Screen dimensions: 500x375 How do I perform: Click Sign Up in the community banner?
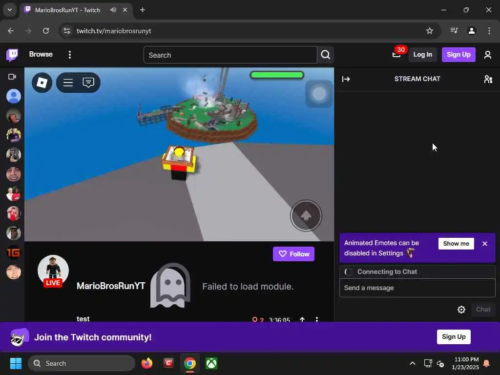(x=454, y=337)
